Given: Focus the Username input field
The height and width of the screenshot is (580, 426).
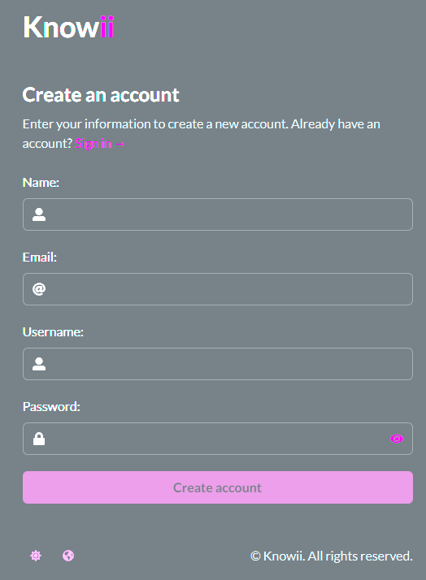Looking at the screenshot, I should tap(218, 364).
